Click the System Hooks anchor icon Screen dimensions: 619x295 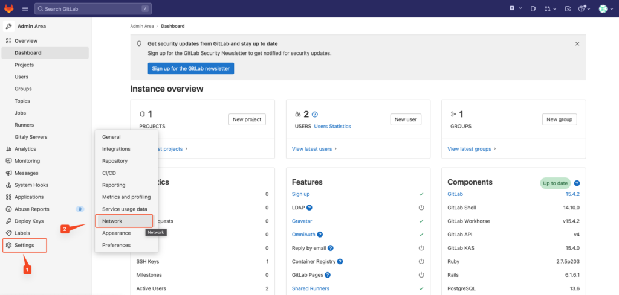click(x=8, y=185)
